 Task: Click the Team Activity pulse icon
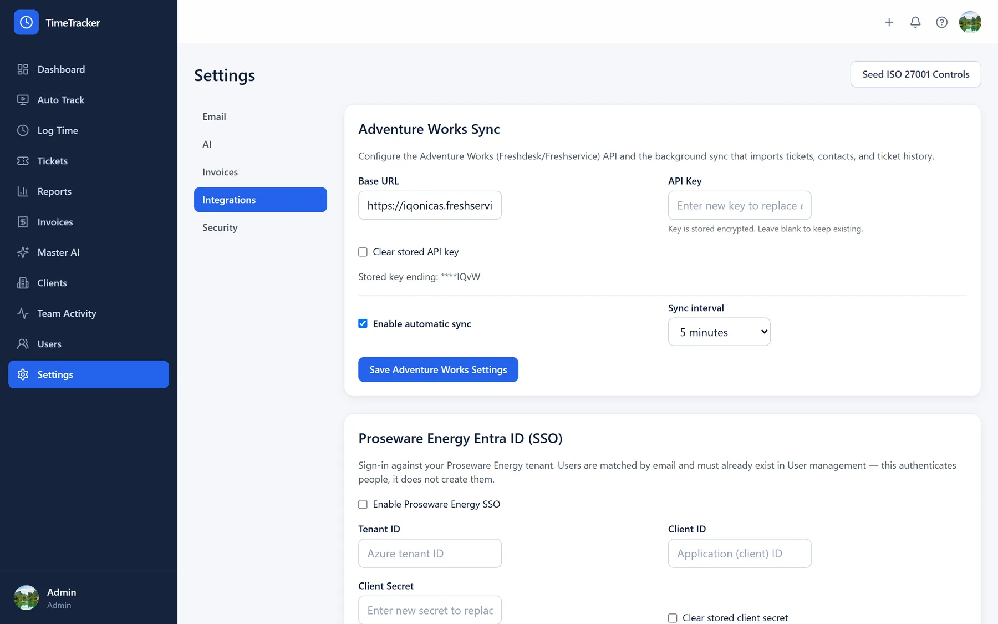pos(23,313)
